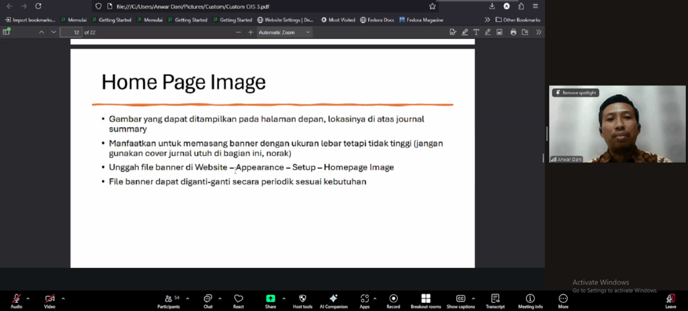Click the PDF page number field
The height and width of the screenshot is (311, 688).
click(71, 32)
